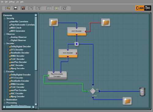Open the Settings menu

click(12, 2)
